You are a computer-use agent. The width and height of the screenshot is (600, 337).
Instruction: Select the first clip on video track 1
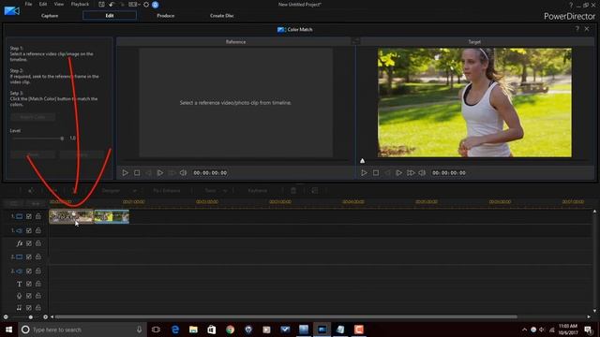pos(71,216)
